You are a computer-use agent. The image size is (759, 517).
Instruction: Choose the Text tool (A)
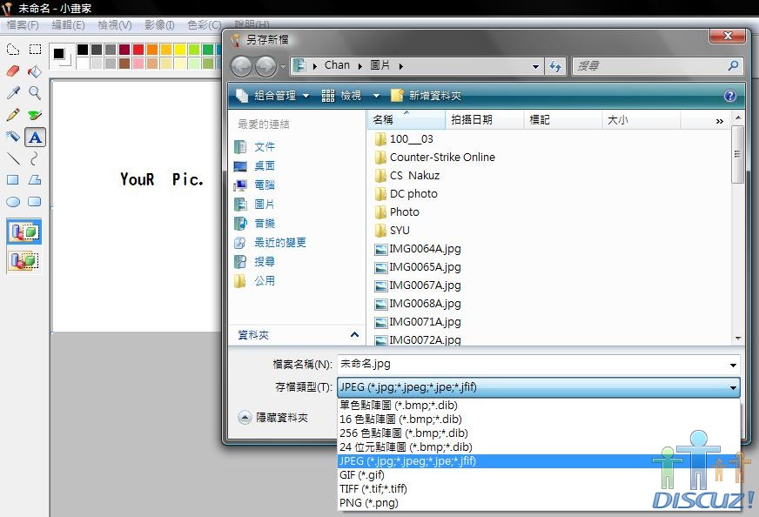35,137
